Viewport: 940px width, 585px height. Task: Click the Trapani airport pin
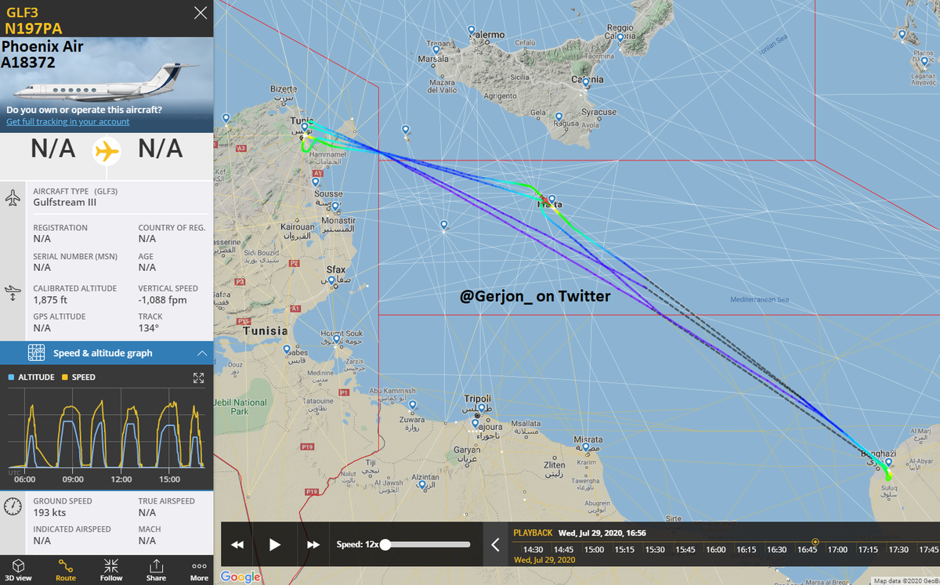[x=436, y=50]
